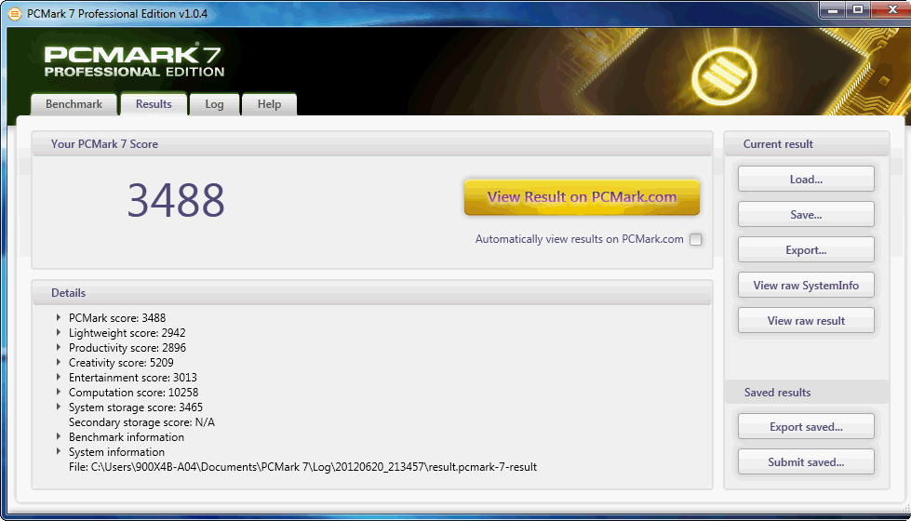911x521 pixels.
Task: Close the PCMark 7 window
Action: pos(892,10)
